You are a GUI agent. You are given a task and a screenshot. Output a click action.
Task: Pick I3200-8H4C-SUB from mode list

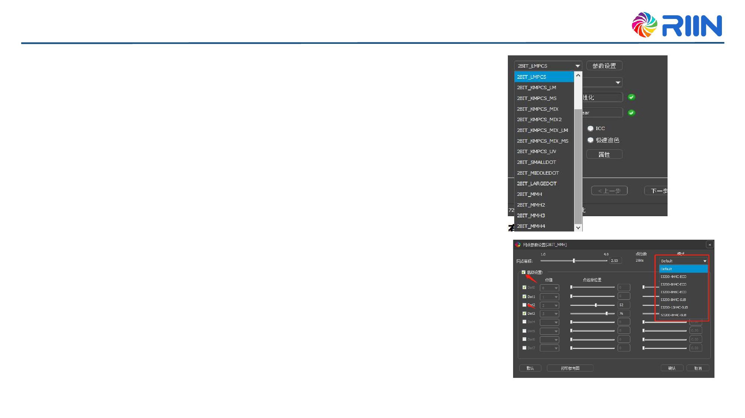(673, 299)
